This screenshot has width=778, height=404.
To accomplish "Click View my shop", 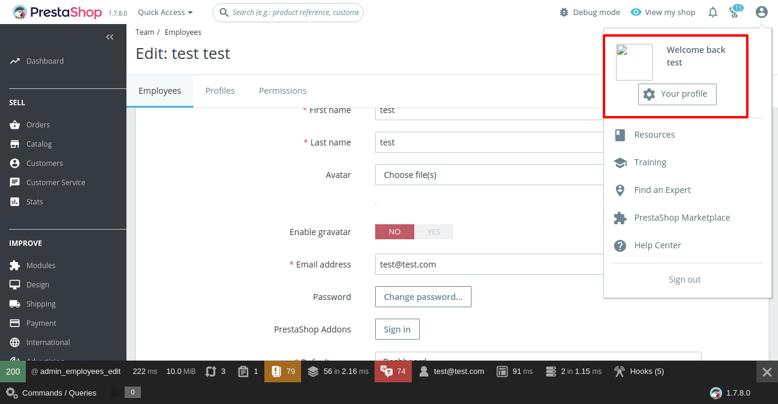I will 663,12.
